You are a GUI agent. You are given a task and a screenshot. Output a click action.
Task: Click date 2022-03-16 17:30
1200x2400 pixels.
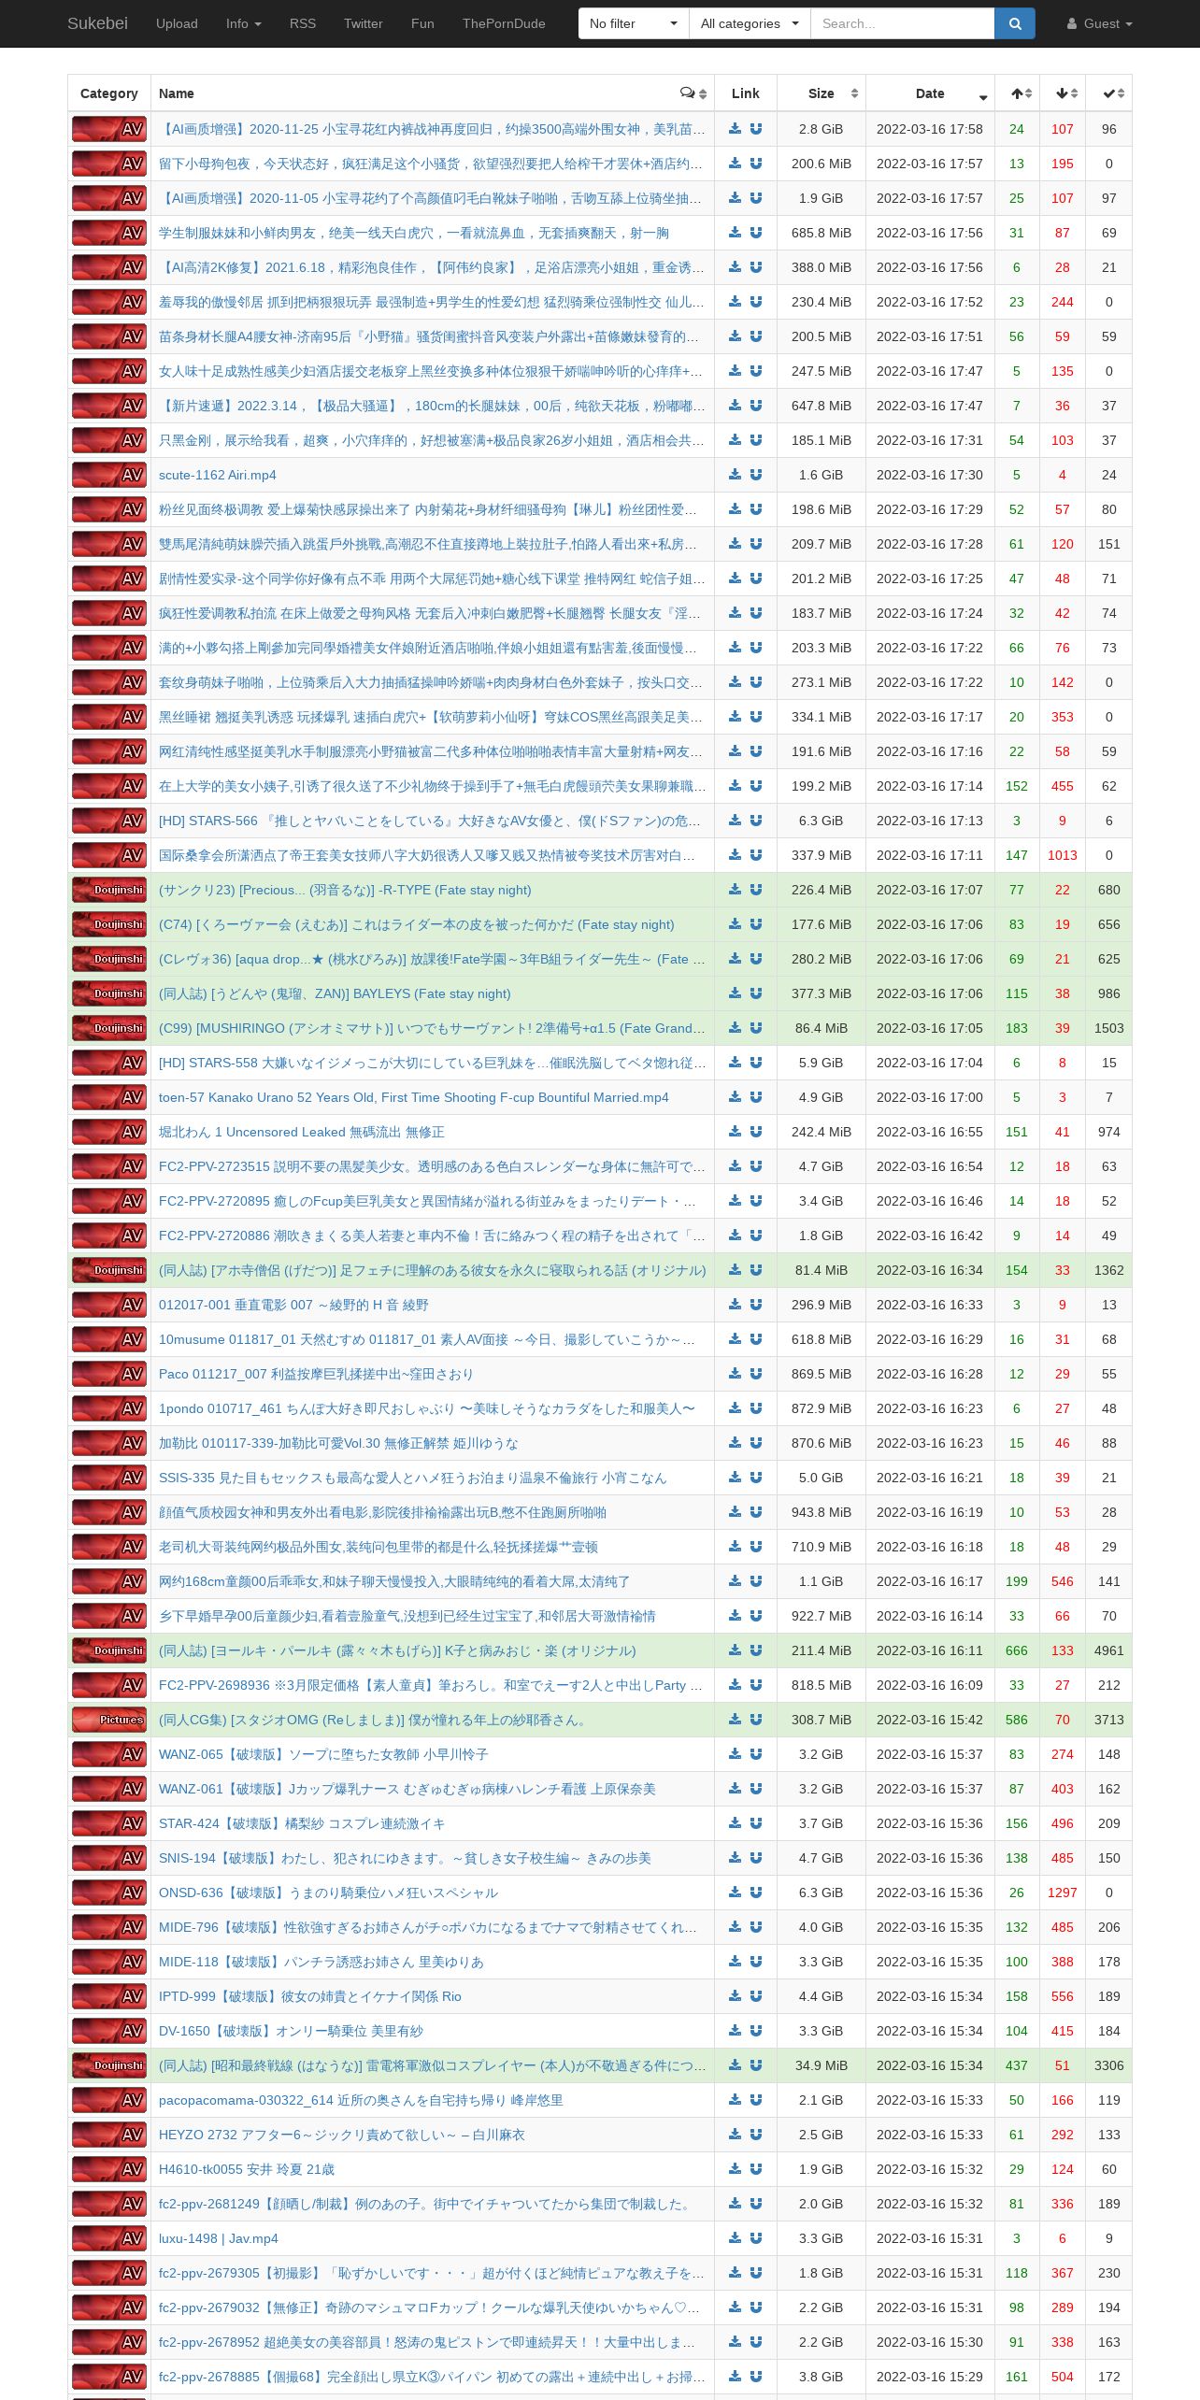click(930, 475)
